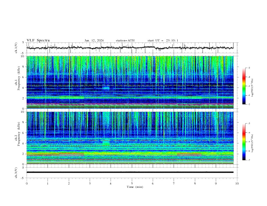Click the ch.1 color bar label 'log(PSD)(V²/Hz)'
Image resolution: width=267 pixels, height=206 pixels.
[x=253, y=88]
